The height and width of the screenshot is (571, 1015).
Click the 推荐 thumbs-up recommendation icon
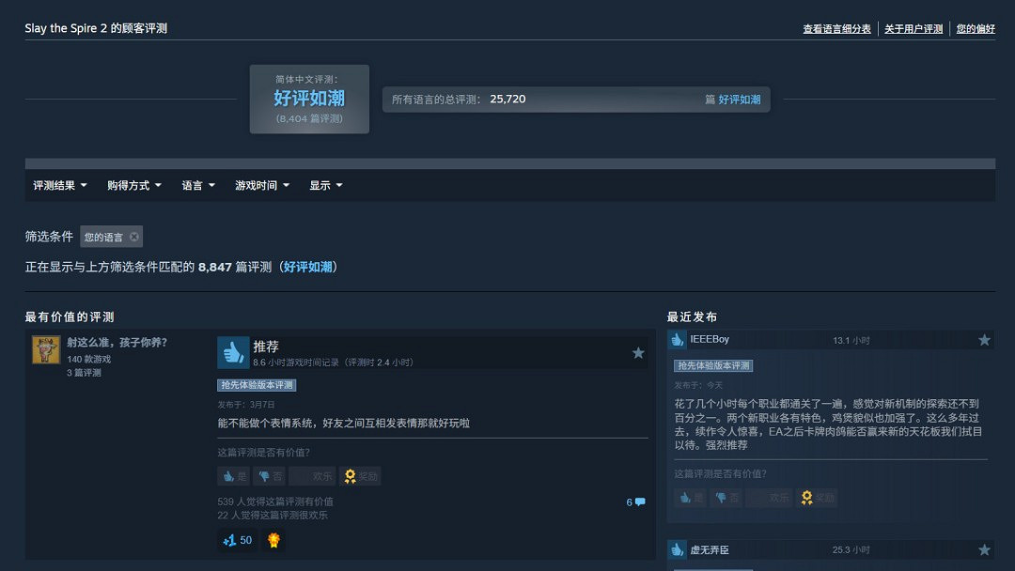pos(232,352)
